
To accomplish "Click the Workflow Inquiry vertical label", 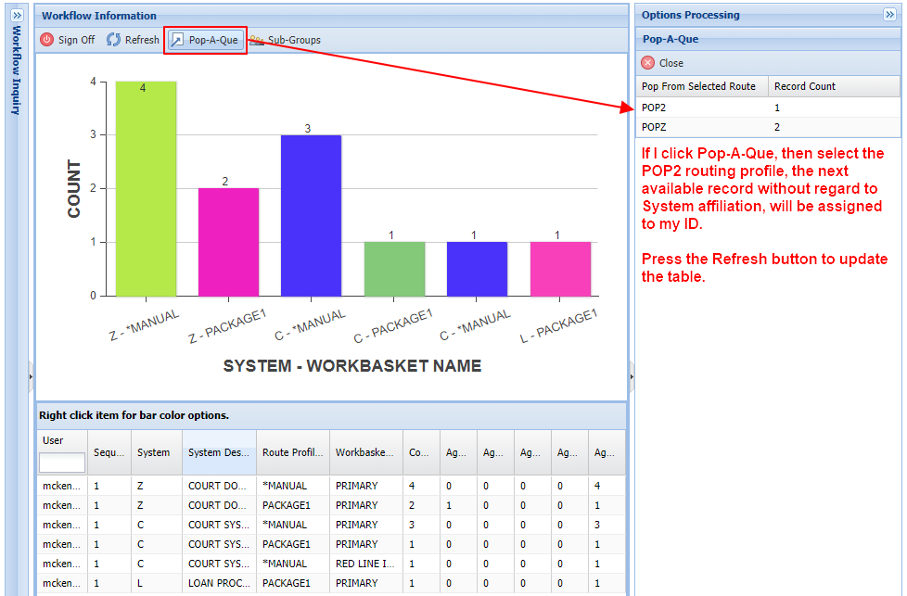I will click(x=17, y=70).
